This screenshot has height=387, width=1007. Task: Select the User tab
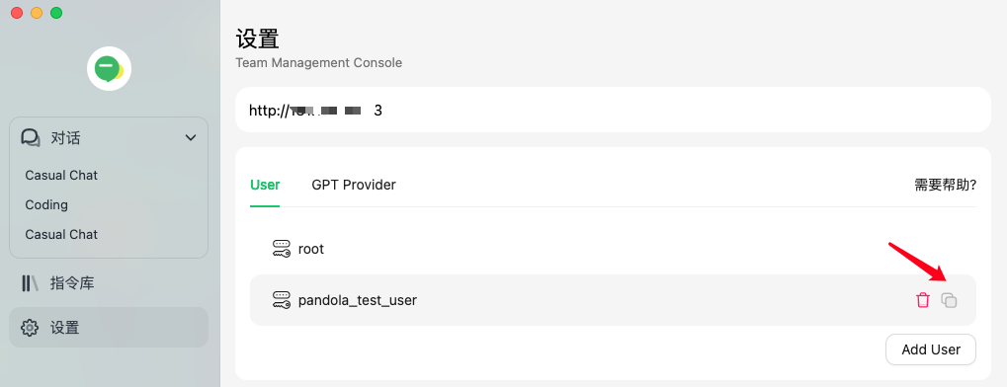(x=265, y=185)
